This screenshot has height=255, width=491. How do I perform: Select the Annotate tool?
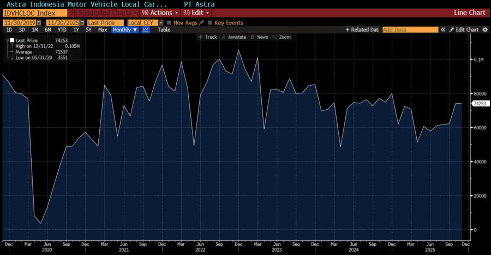point(233,37)
